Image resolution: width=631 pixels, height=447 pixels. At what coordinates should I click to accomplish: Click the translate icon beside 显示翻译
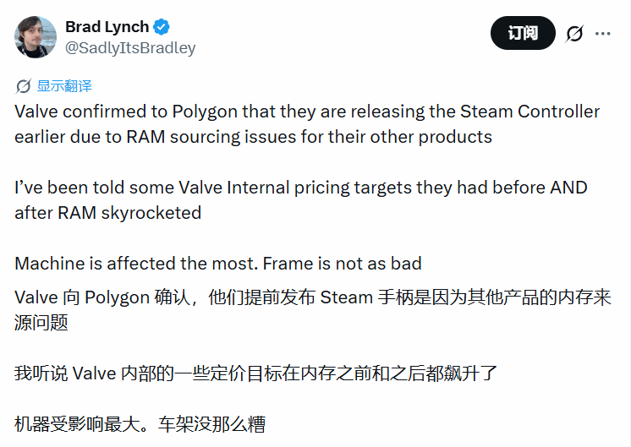(24, 86)
